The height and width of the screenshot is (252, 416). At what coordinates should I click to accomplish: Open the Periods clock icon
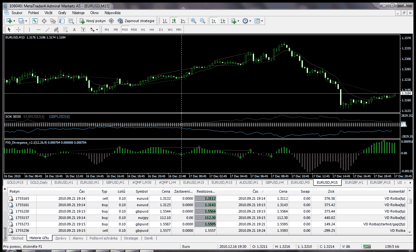(x=245, y=21)
